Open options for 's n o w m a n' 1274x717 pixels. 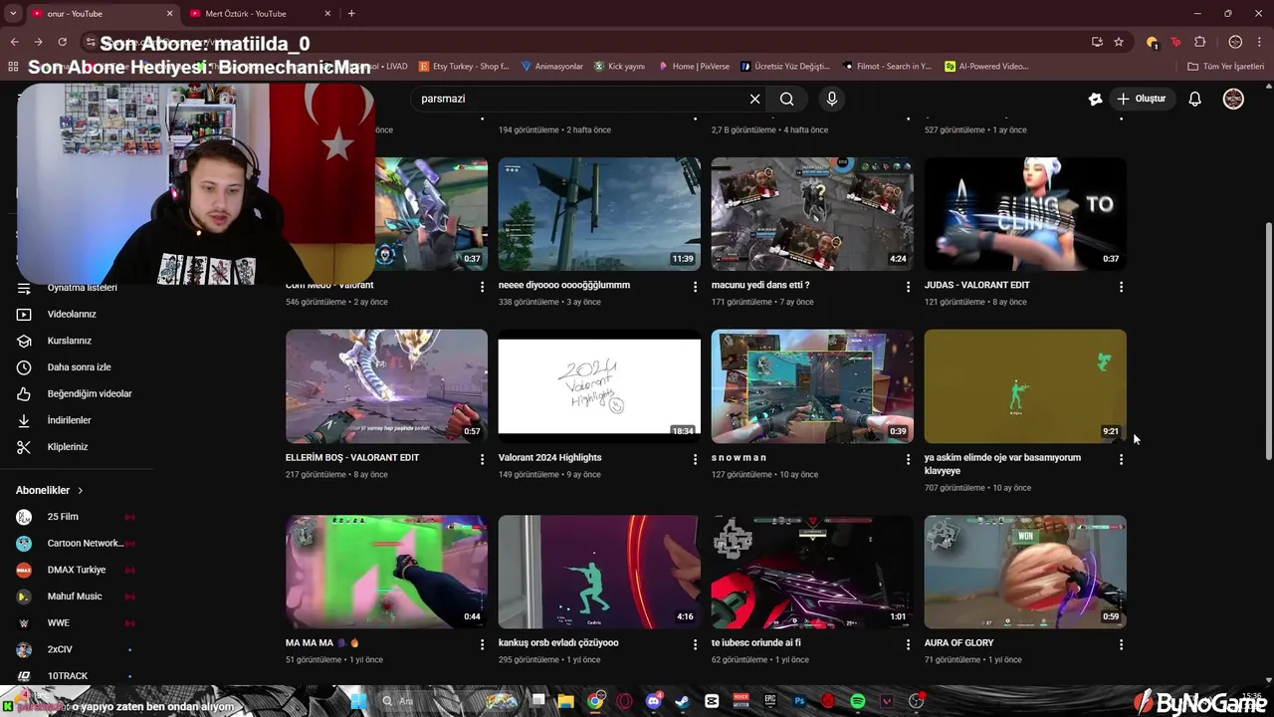[908, 459]
